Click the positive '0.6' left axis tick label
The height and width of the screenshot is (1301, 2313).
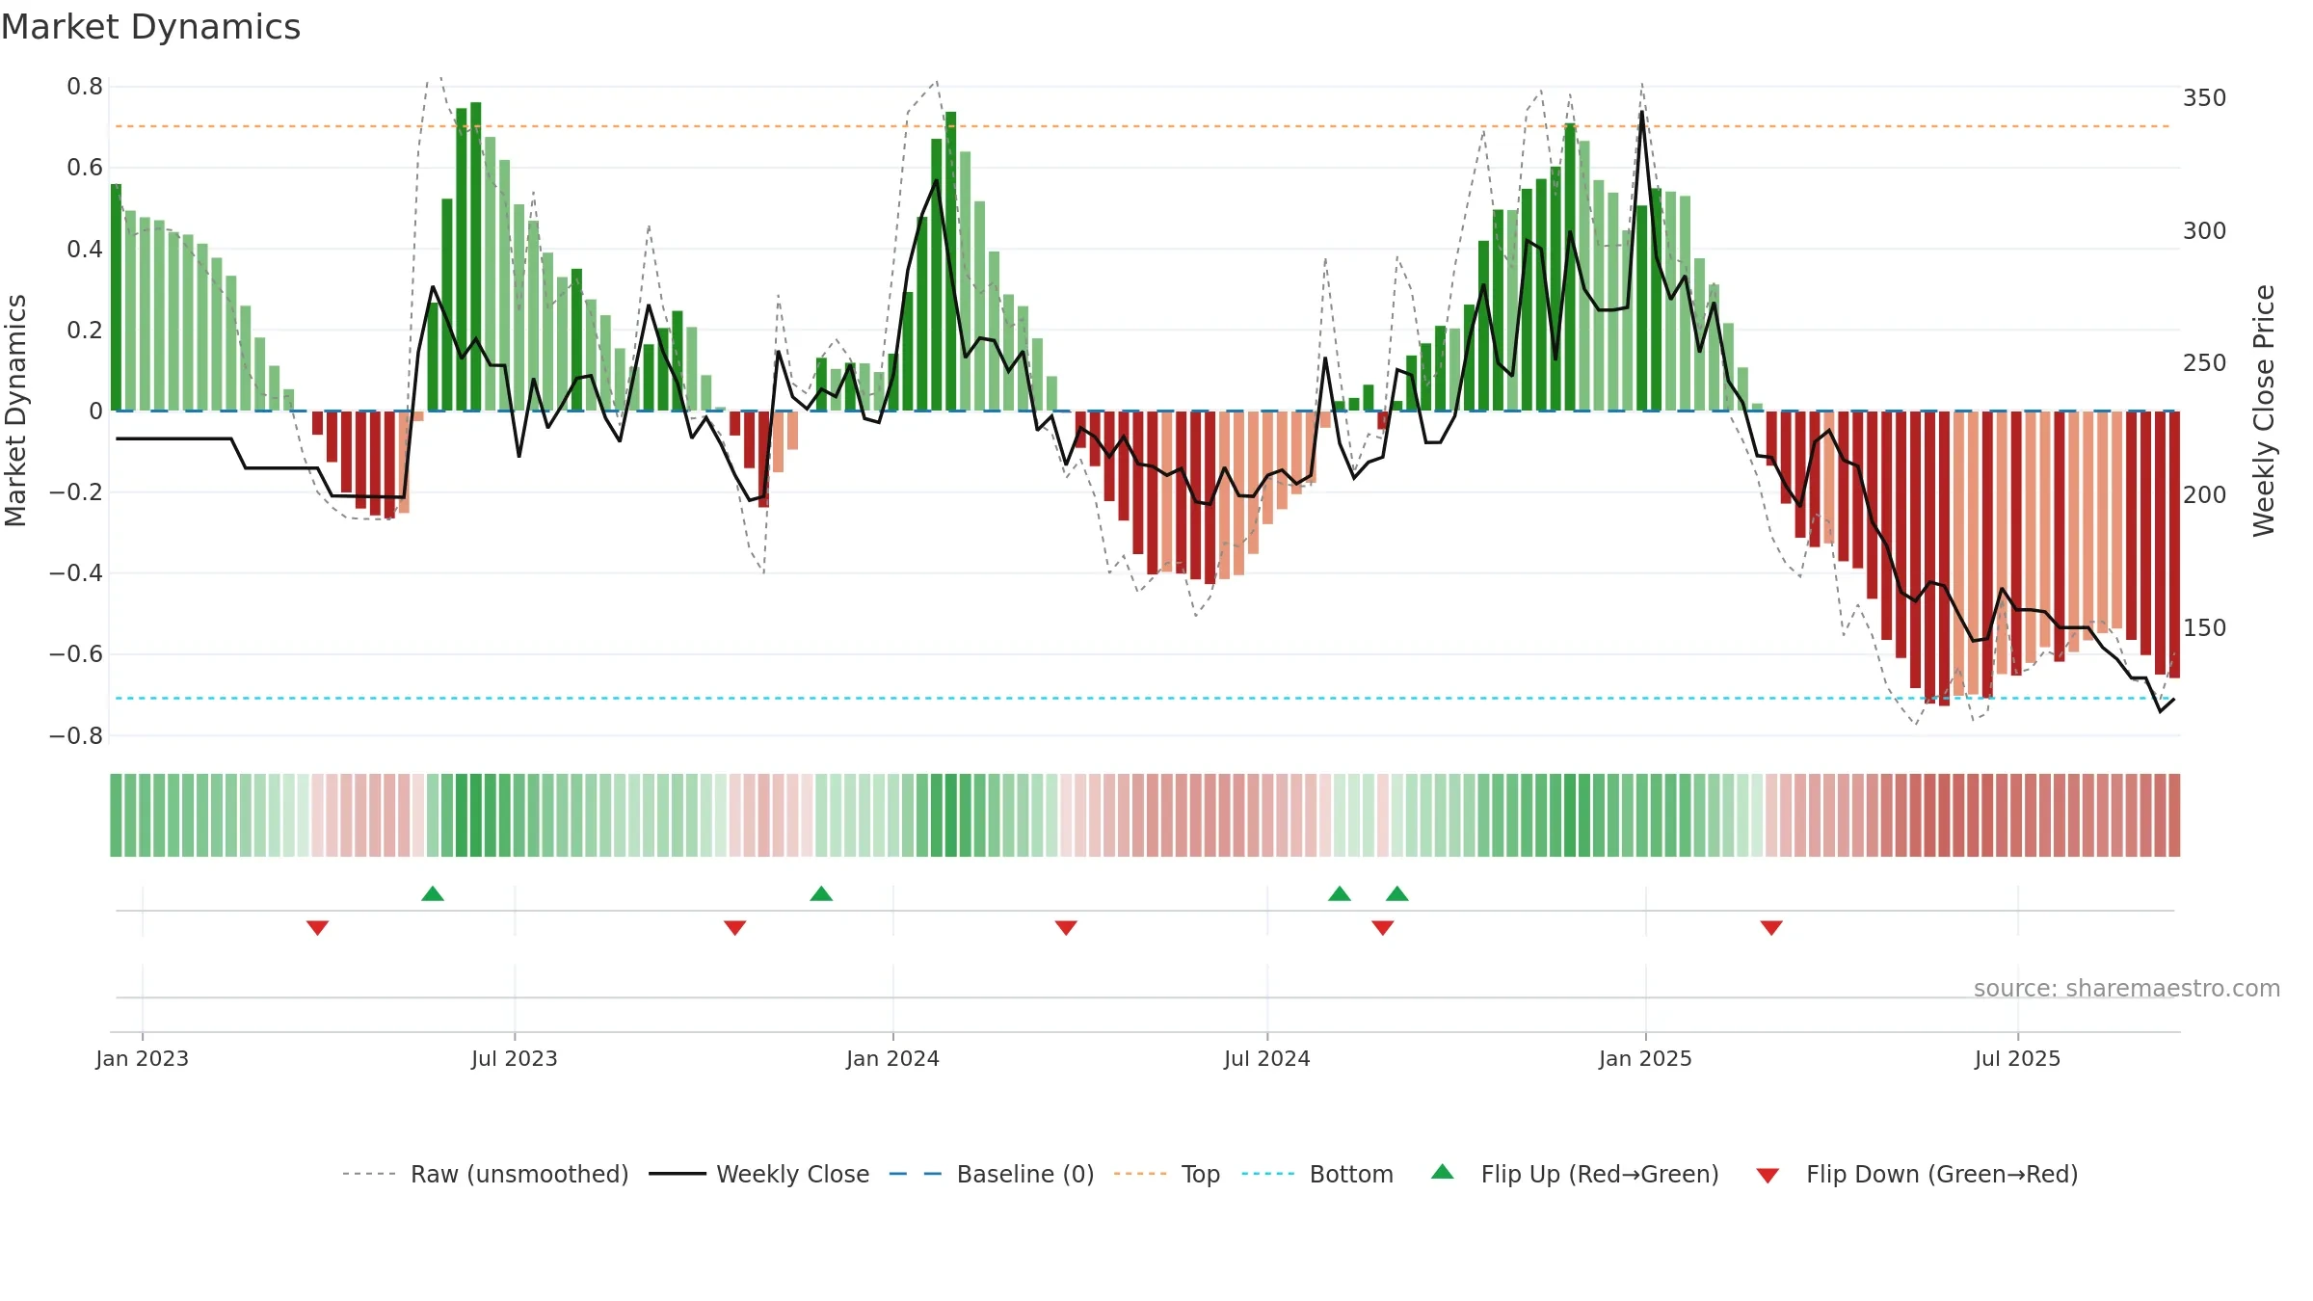(x=85, y=168)
